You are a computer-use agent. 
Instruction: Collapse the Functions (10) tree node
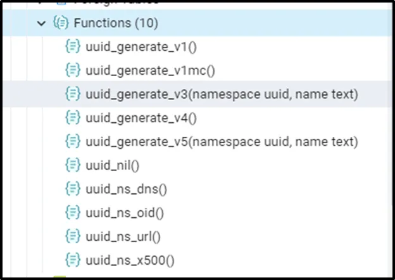point(42,23)
